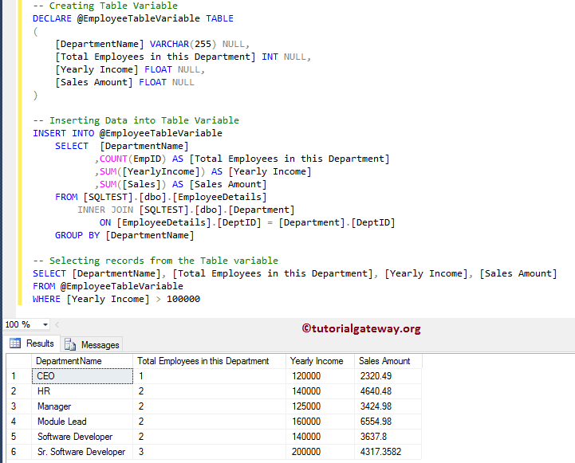Click the scroll left arrow beside zoom box
The height and width of the screenshot is (463, 575).
[57, 324]
